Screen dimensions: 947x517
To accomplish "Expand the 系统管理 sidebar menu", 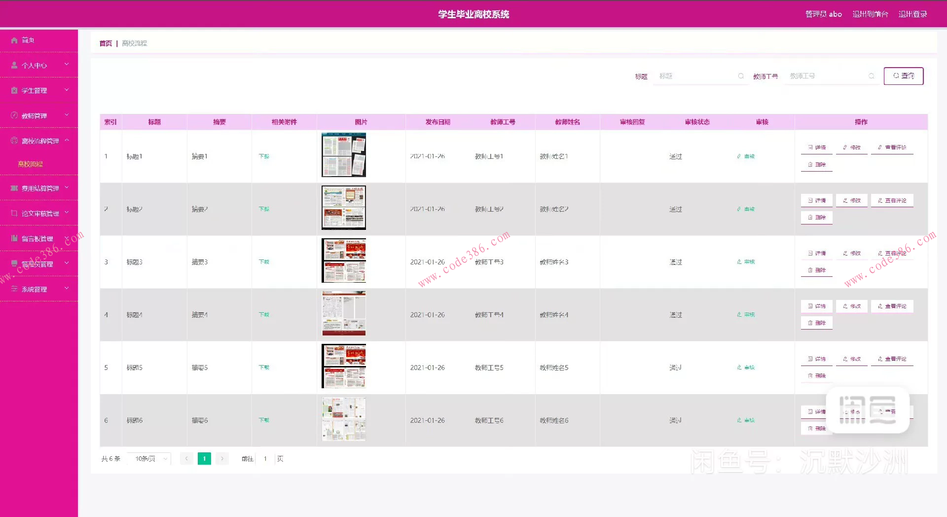I will point(39,289).
